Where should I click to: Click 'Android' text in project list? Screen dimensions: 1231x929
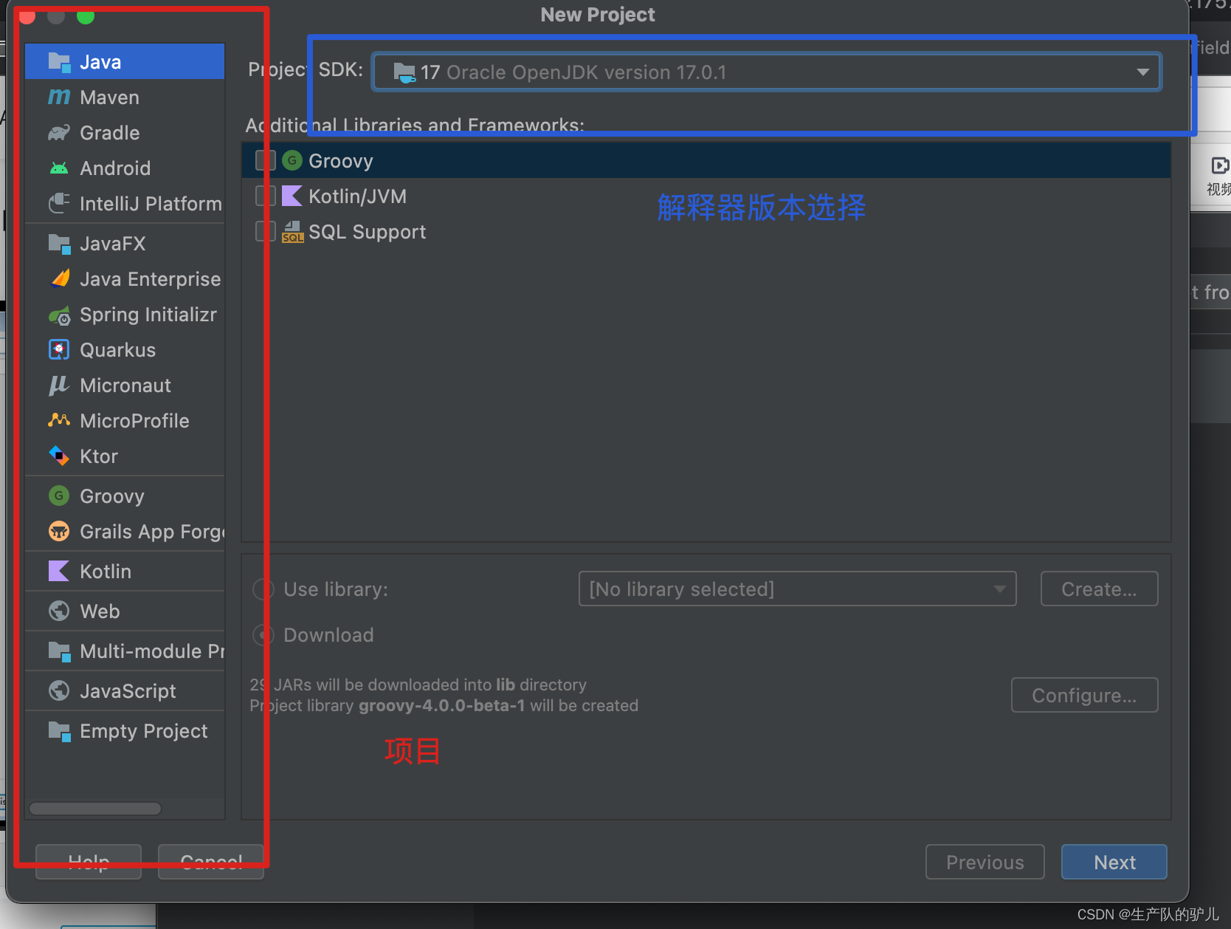click(x=115, y=168)
